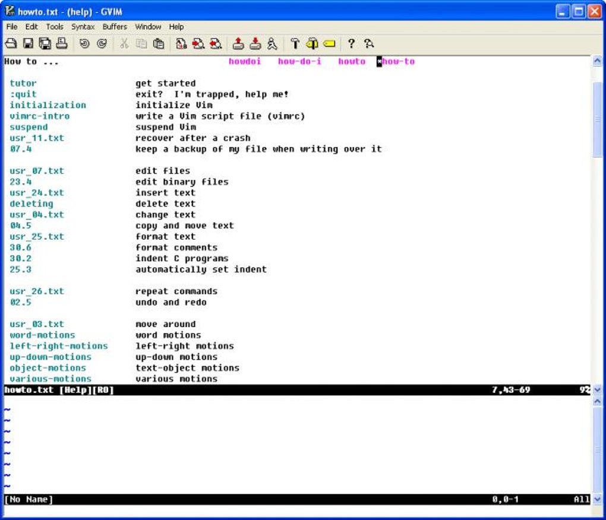Click the Undo toolbar icon
Image resolution: width=606 pixels, height=520 pixels.
coord(84,43)
